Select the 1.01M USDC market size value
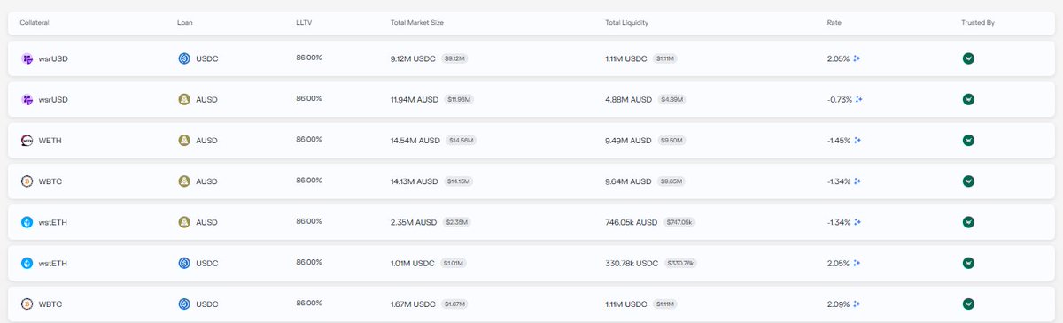Screen dimensions: 1063x323 tap(413, 263)
